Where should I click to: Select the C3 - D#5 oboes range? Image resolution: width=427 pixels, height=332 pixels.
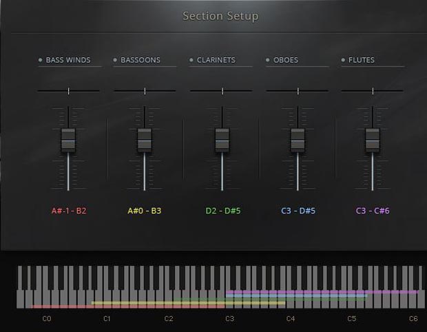[x=298, y=211]
